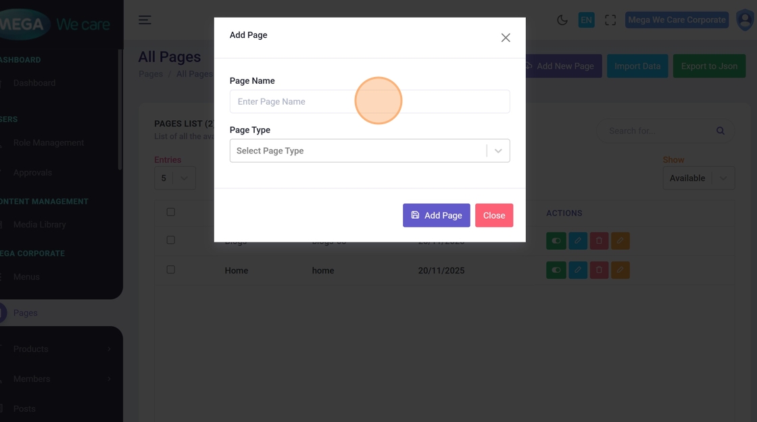Viewport: 757px width, 422px height.
Task: Close the Add Page dialog via X icon
Action: pyautogui.click(x=506, y=38)
